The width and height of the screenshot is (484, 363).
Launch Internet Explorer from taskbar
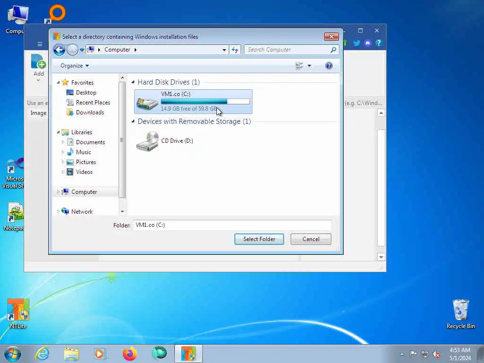pos(42,354)
